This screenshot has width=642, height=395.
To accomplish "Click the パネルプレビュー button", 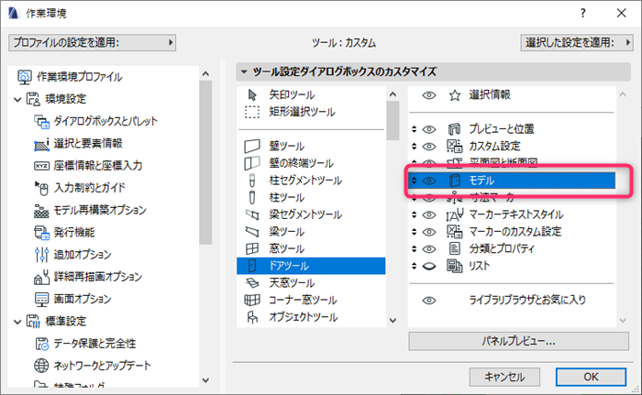I will [x=518, y=341].
